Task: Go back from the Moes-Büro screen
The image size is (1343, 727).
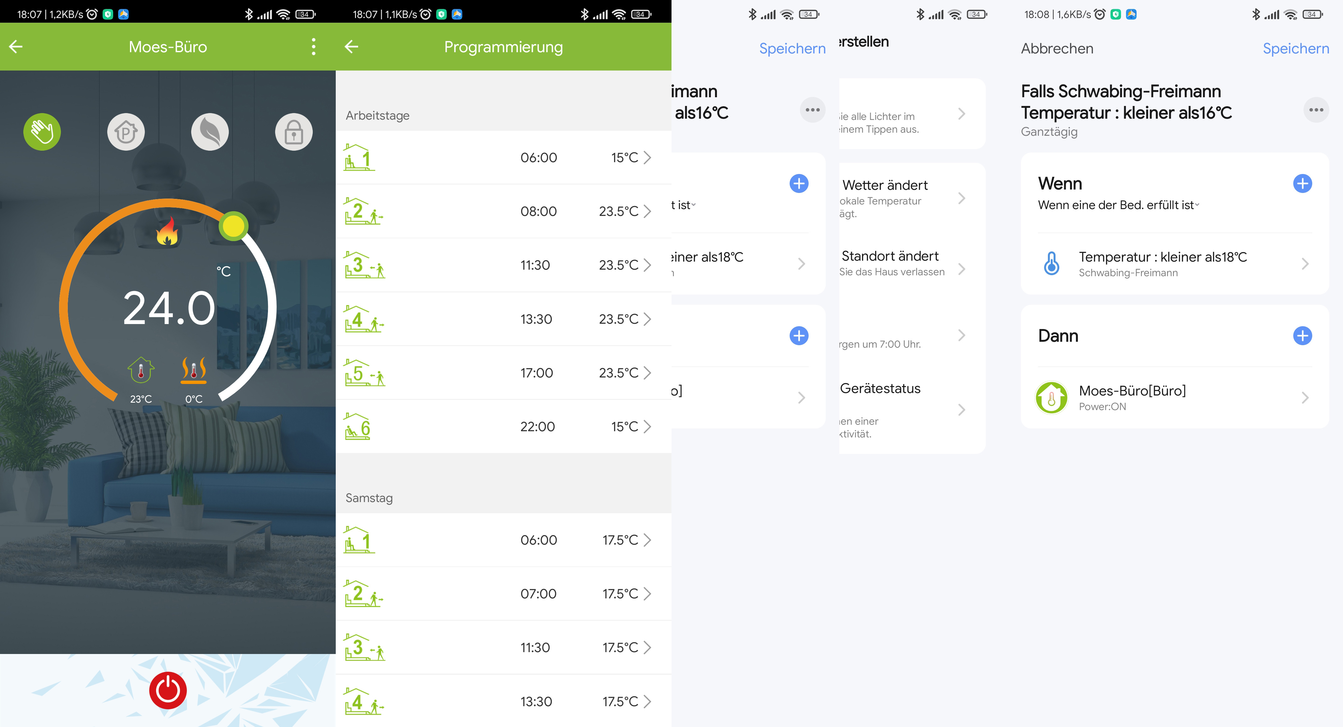Action: [x=16, y=47]
